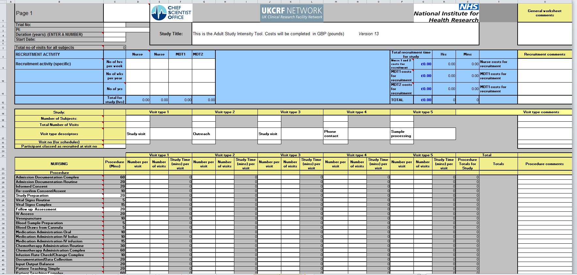Select "Documentation/Data Collection" procedure
The height and width of the screenshot is (275, 577).
pyautogui.click(x=59, y=259)
